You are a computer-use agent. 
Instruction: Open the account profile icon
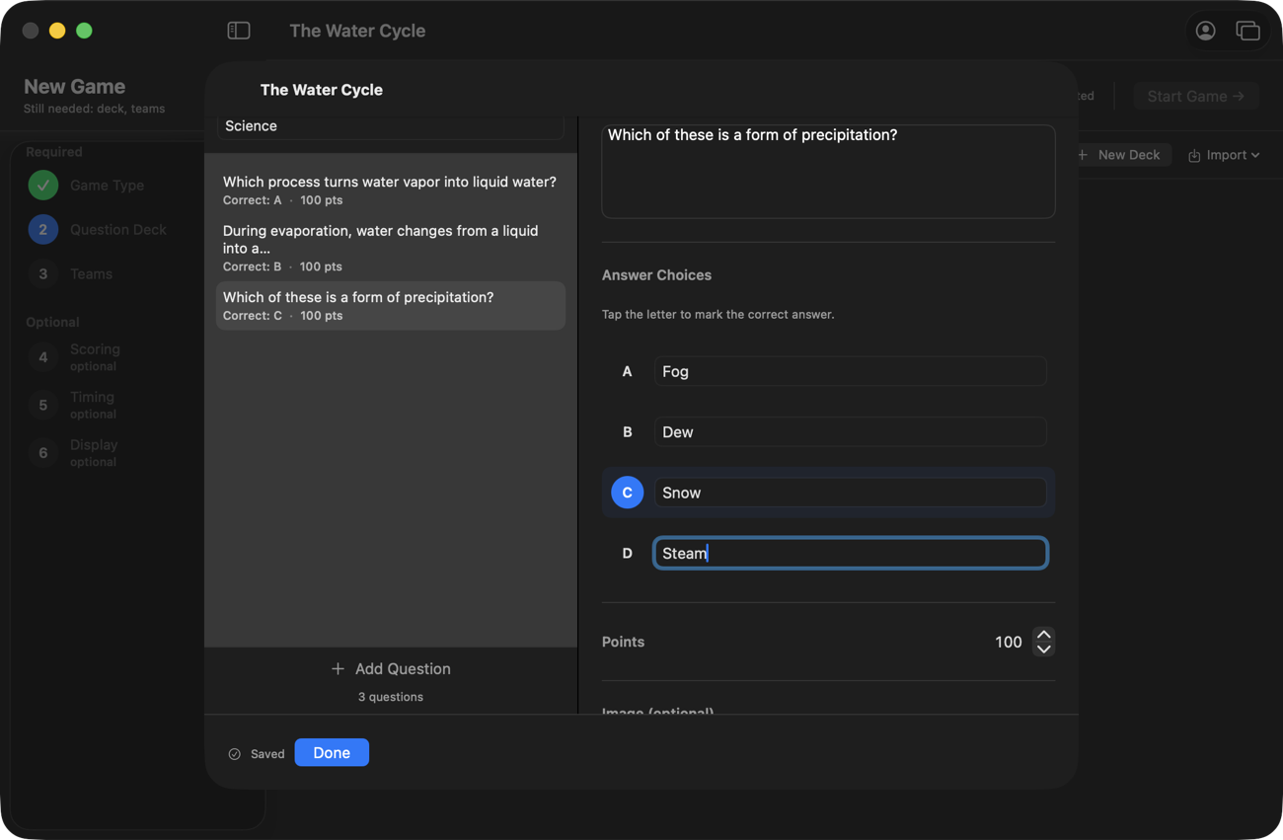1205,31
